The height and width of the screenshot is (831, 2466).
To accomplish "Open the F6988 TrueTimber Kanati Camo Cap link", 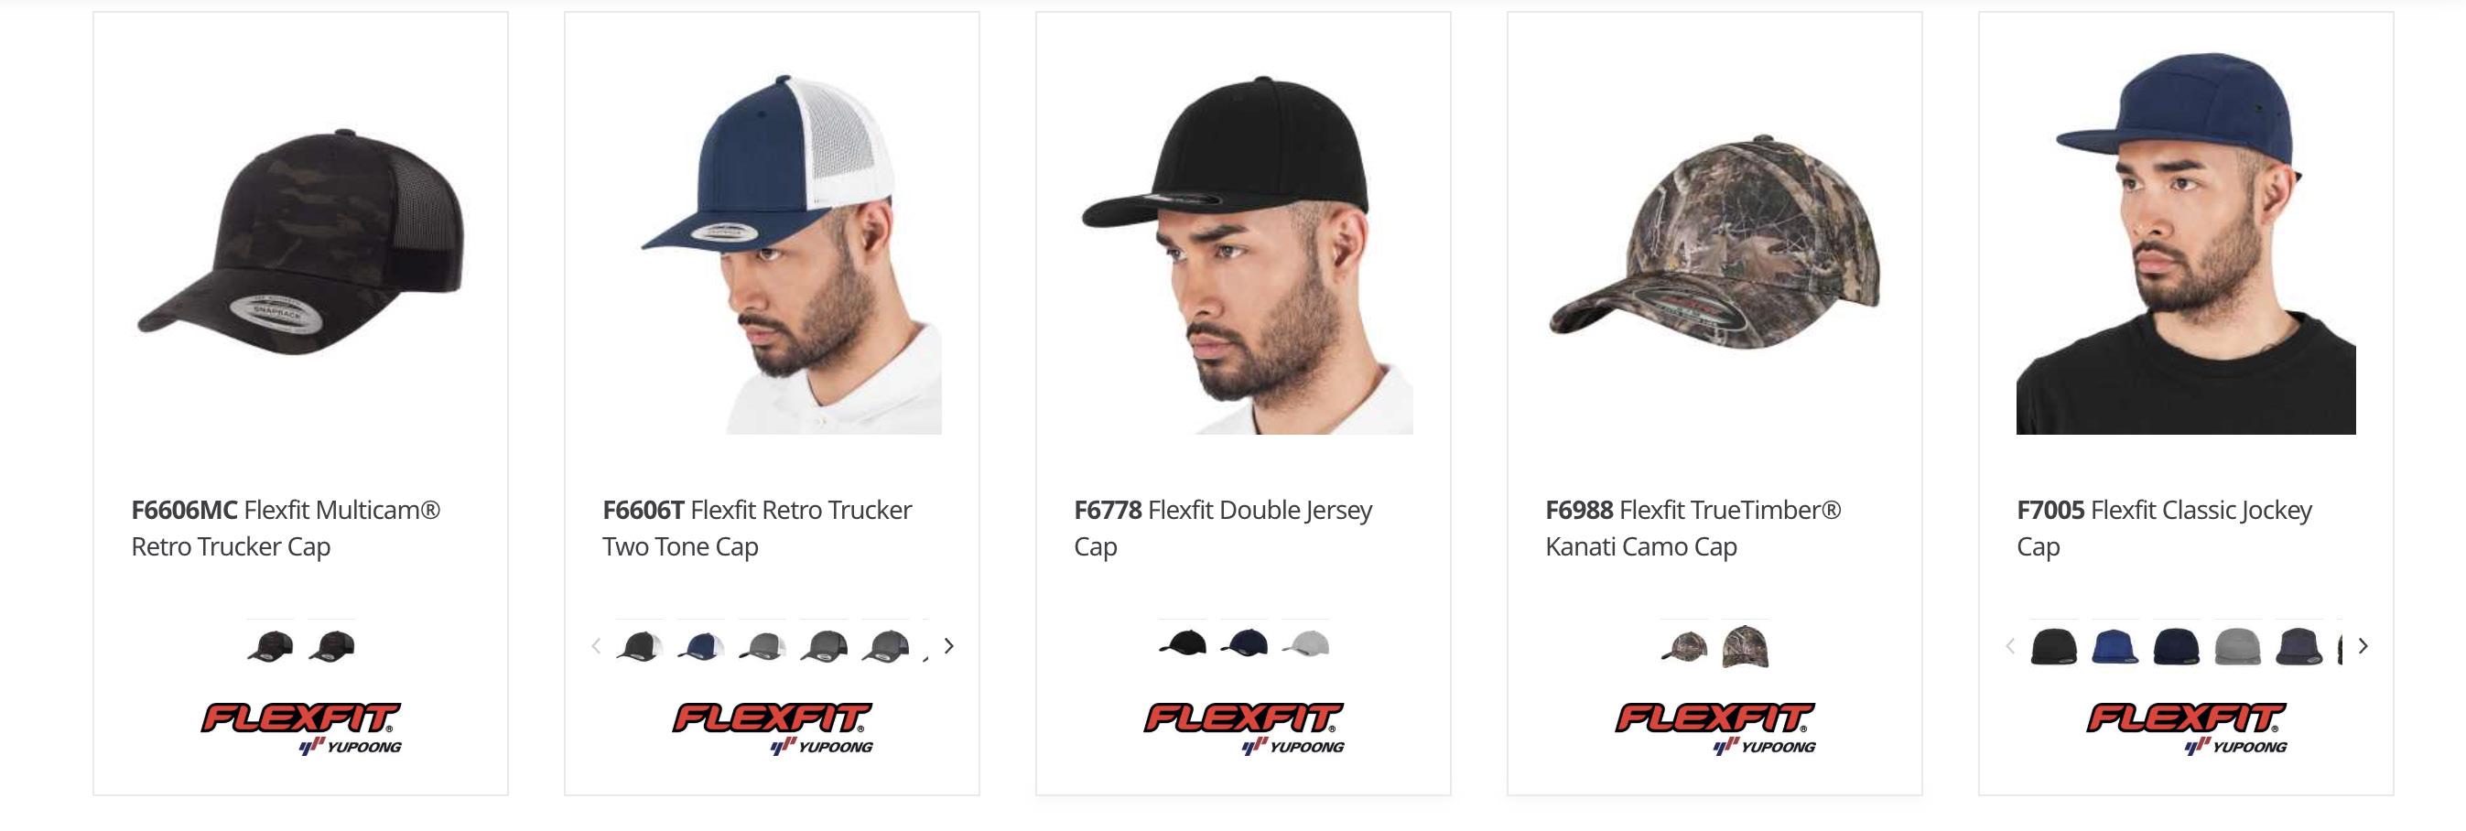I will 1693,527.
